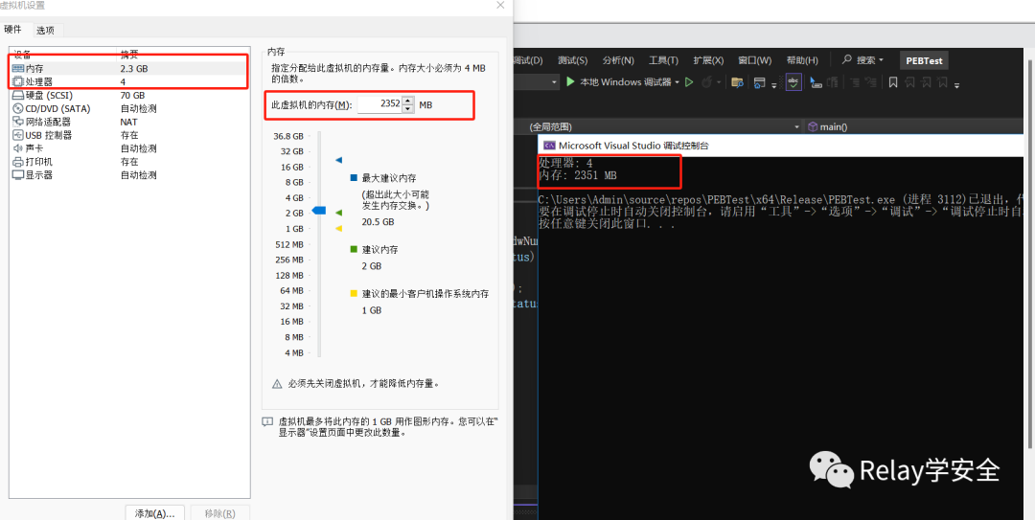
Task: Click the 8 GB mark on the memory scale
Action: click(294, 182)
